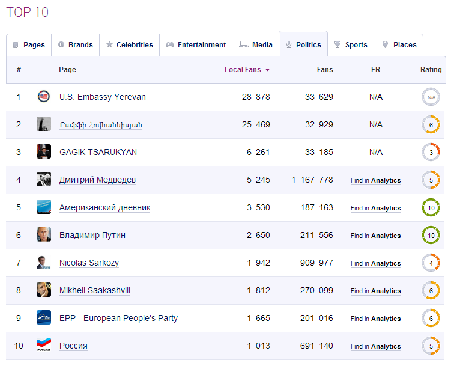This screenshot has height=372, width=457.
Task: Click the N/A rating ring for U.S. Embassy
Action: [x=431, y=97]
